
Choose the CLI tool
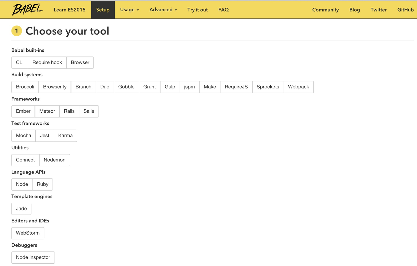point(20,63)
